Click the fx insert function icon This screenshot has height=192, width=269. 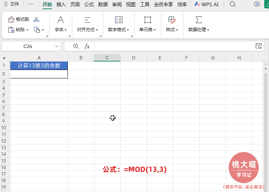coord(87,46)
